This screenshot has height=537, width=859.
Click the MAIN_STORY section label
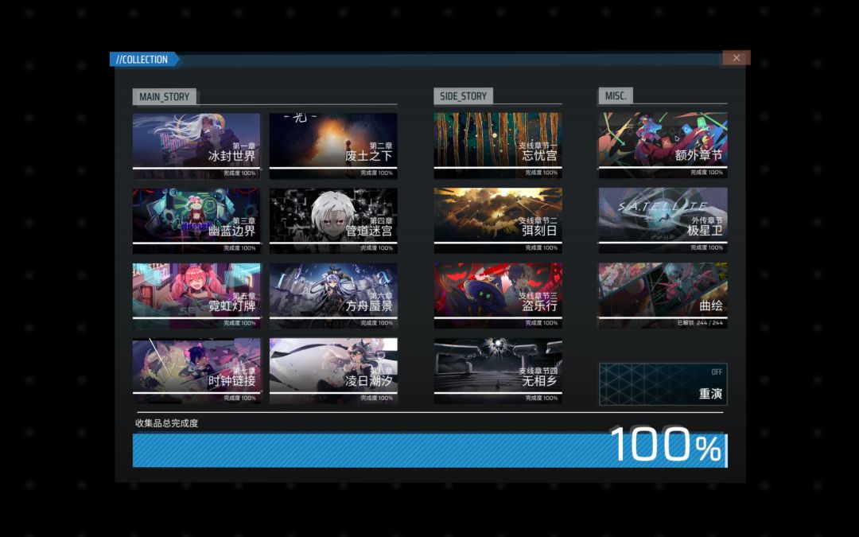[x=165, y=96]
